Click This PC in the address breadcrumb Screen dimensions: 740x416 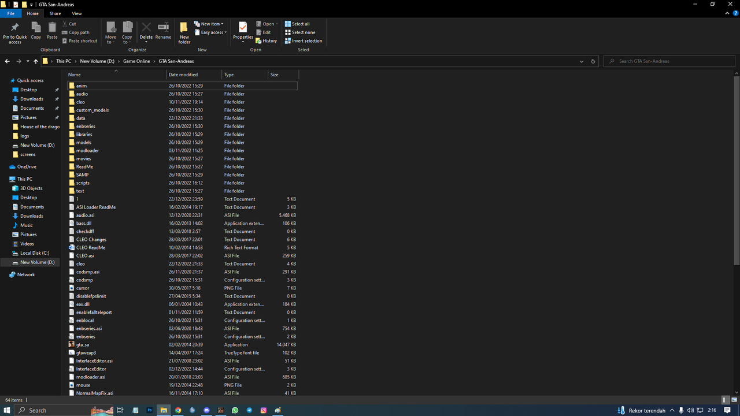click(x=64, y=61)
